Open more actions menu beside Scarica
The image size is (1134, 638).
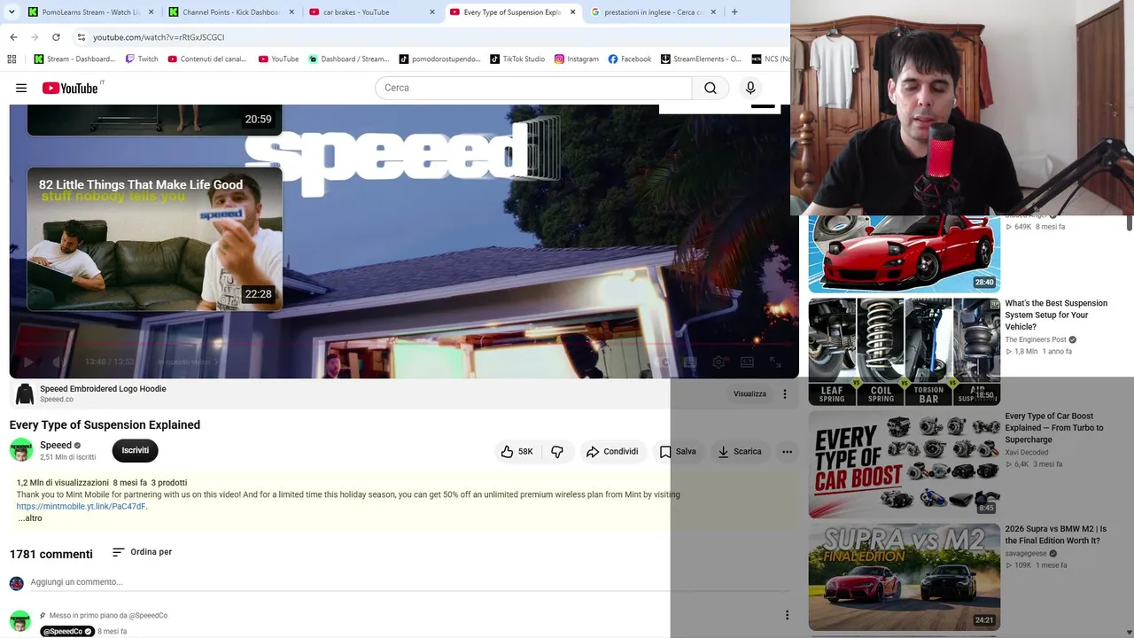click(x=787, y=451)
